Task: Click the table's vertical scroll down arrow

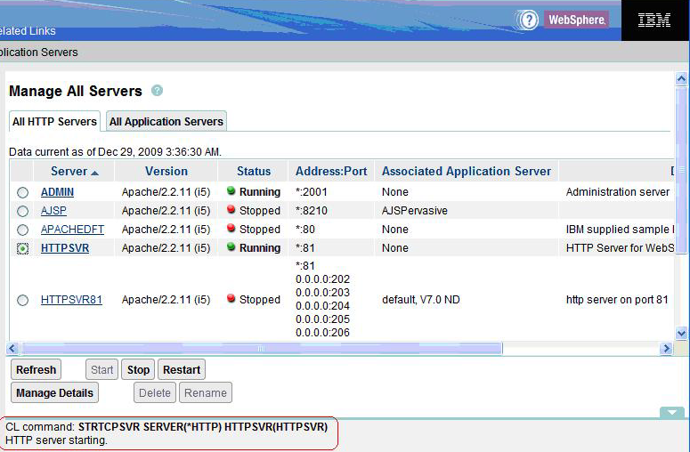Action: pyautogui.click(x=681, y=333)
